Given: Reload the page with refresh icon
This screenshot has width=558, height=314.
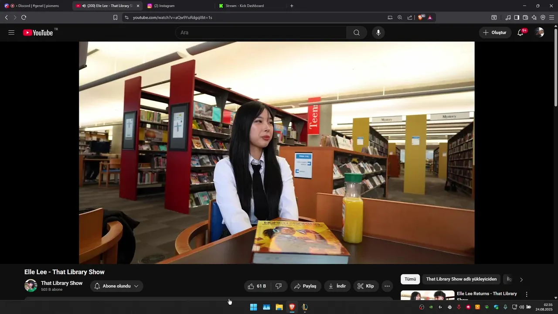Looking at the screenshot, I should [x=24, y=17].
